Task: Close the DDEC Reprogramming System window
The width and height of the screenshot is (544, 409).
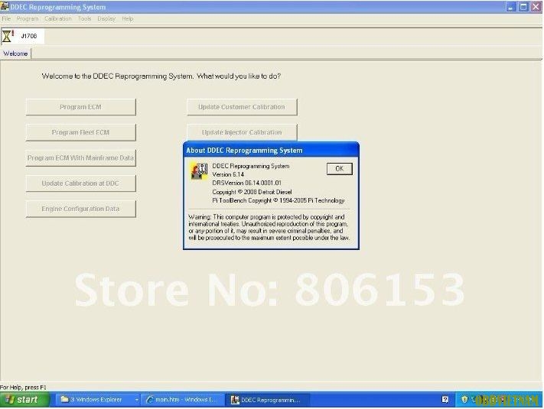Action: (536, 7)
